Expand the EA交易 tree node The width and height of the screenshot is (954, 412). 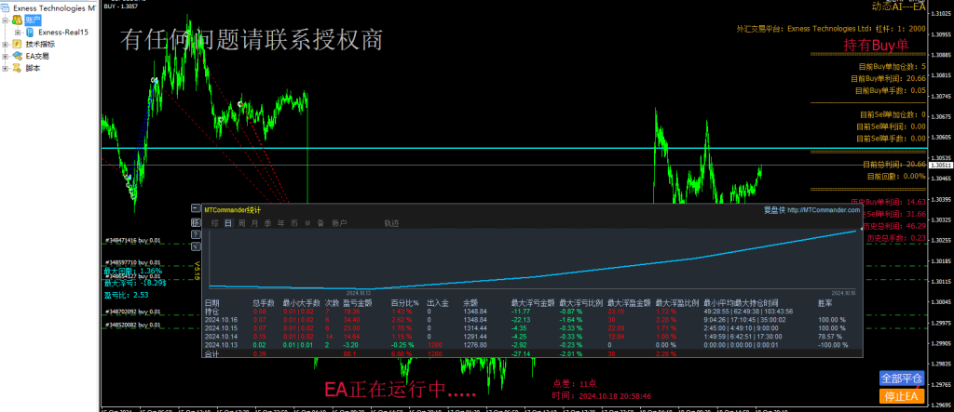coord(6,56)
